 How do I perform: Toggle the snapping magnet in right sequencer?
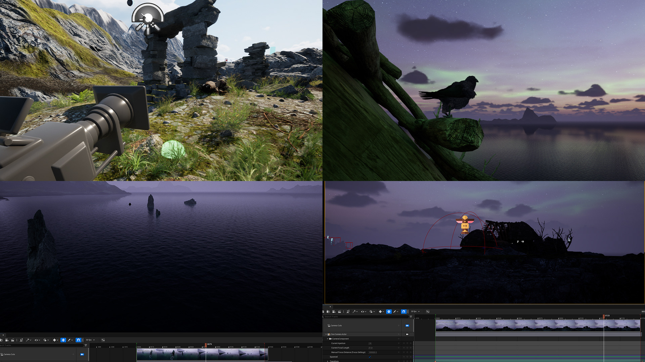[x=403, y=311]
